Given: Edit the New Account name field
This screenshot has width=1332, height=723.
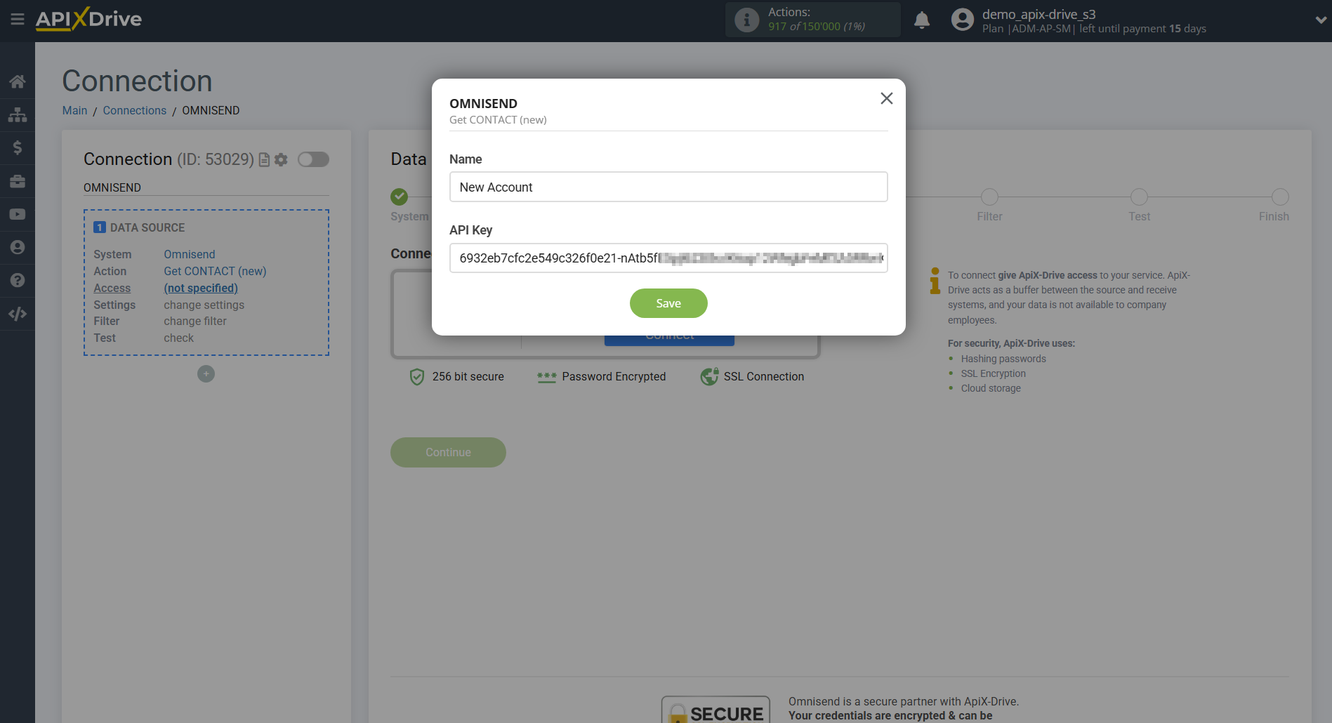Looking at the screenshot, I should coord(668,187).
